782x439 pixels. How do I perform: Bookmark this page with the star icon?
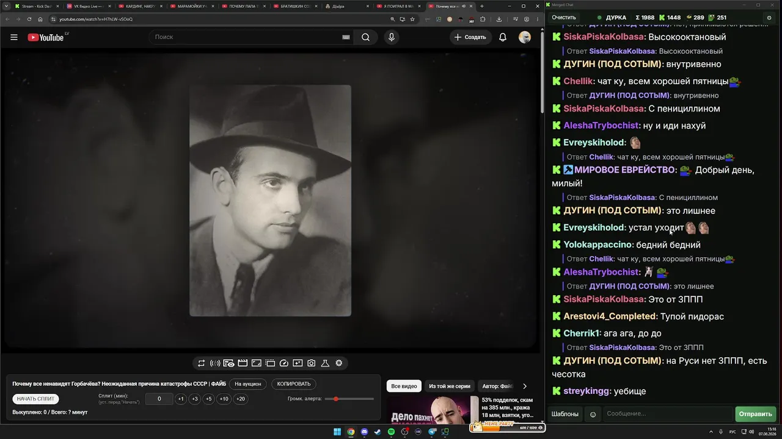tap(412, 19)
